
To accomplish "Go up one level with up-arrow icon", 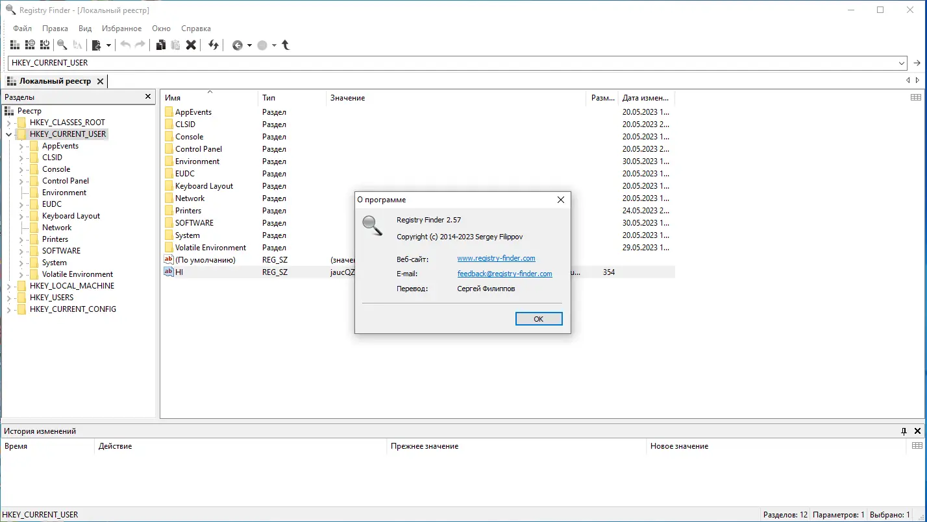I will pos(286,45).
